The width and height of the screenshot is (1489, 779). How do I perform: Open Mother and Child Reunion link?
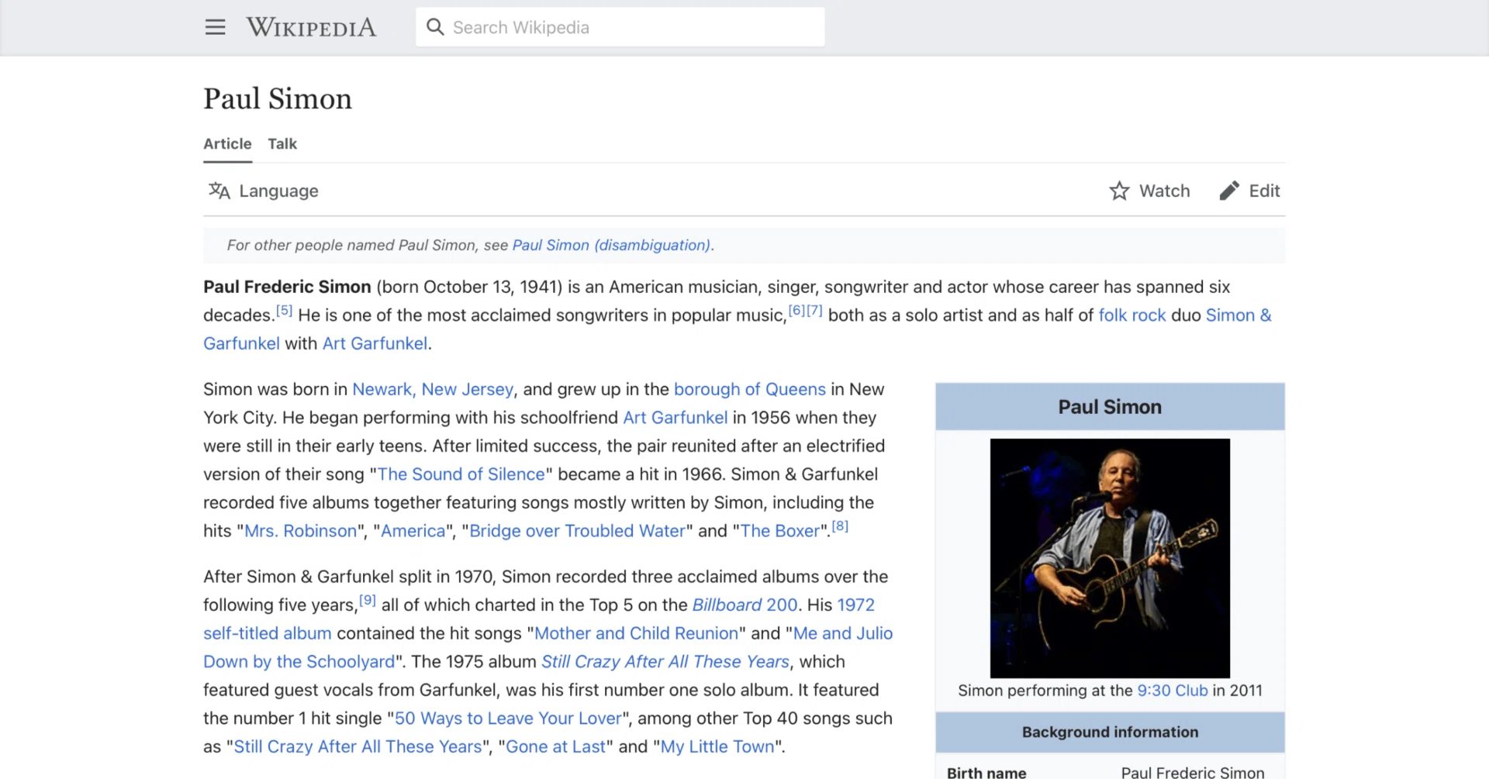(x=636, y=633)
